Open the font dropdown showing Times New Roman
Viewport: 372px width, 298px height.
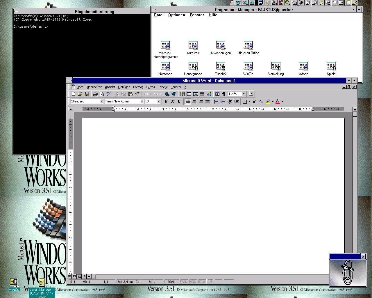coord(142,101)
